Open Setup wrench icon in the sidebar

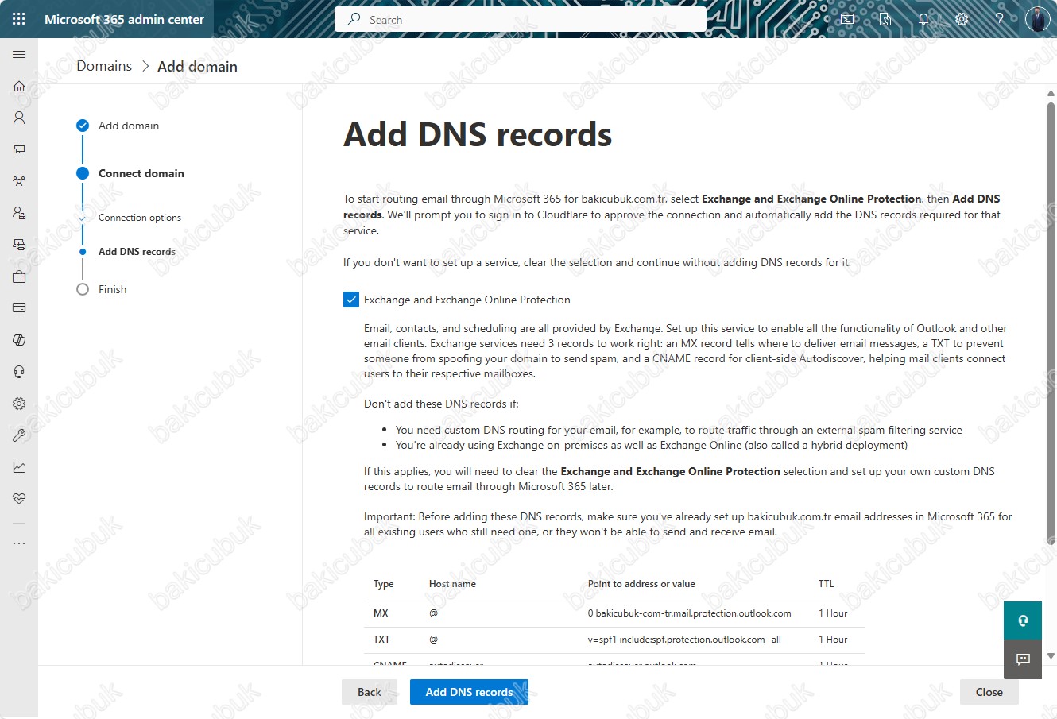19,435
